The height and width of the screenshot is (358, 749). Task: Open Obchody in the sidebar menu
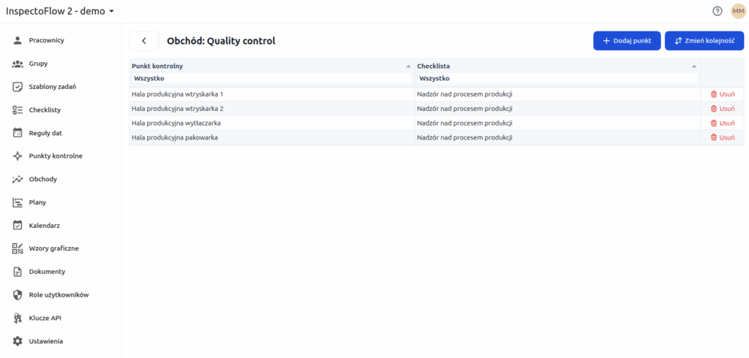point(42,179)
